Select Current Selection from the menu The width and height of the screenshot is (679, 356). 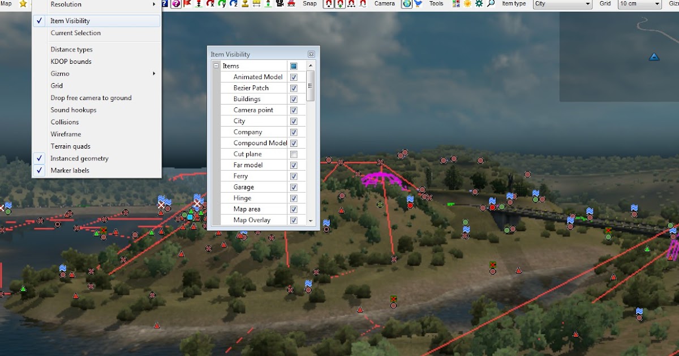pos(74,33)
